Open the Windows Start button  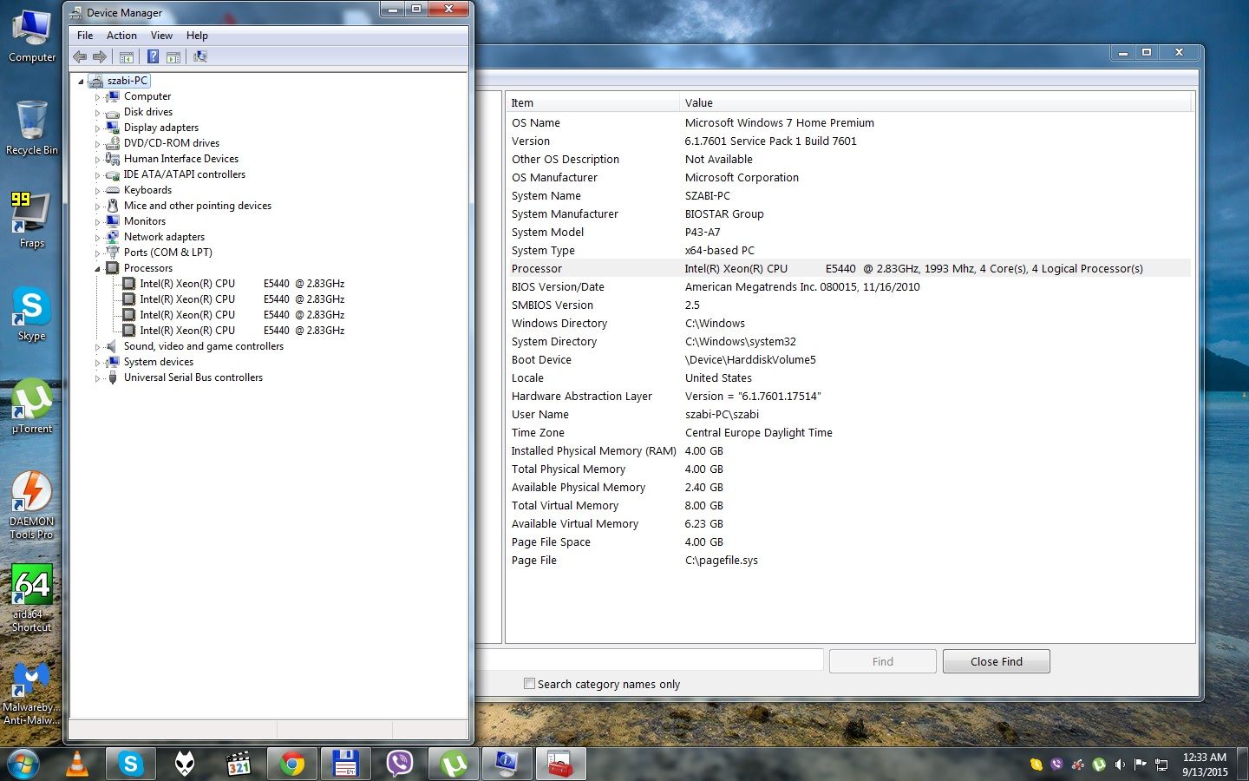pos(22,764)
